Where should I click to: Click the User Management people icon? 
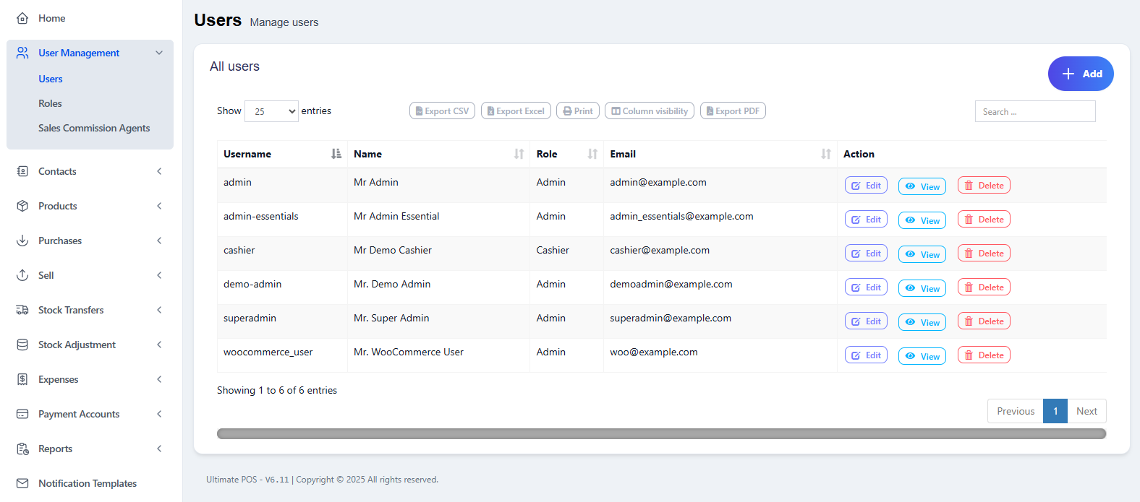click(x=22, y=53)
